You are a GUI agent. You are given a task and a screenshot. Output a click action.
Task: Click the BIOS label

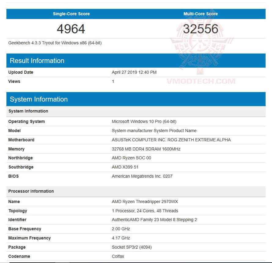coord(13,176)
